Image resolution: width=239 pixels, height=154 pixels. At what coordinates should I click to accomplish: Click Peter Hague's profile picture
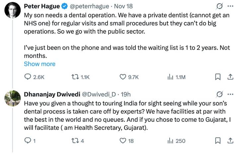coord(12,11)
